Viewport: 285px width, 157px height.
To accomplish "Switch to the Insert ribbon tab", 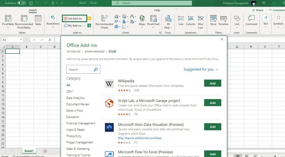I will tap(33, 10).
